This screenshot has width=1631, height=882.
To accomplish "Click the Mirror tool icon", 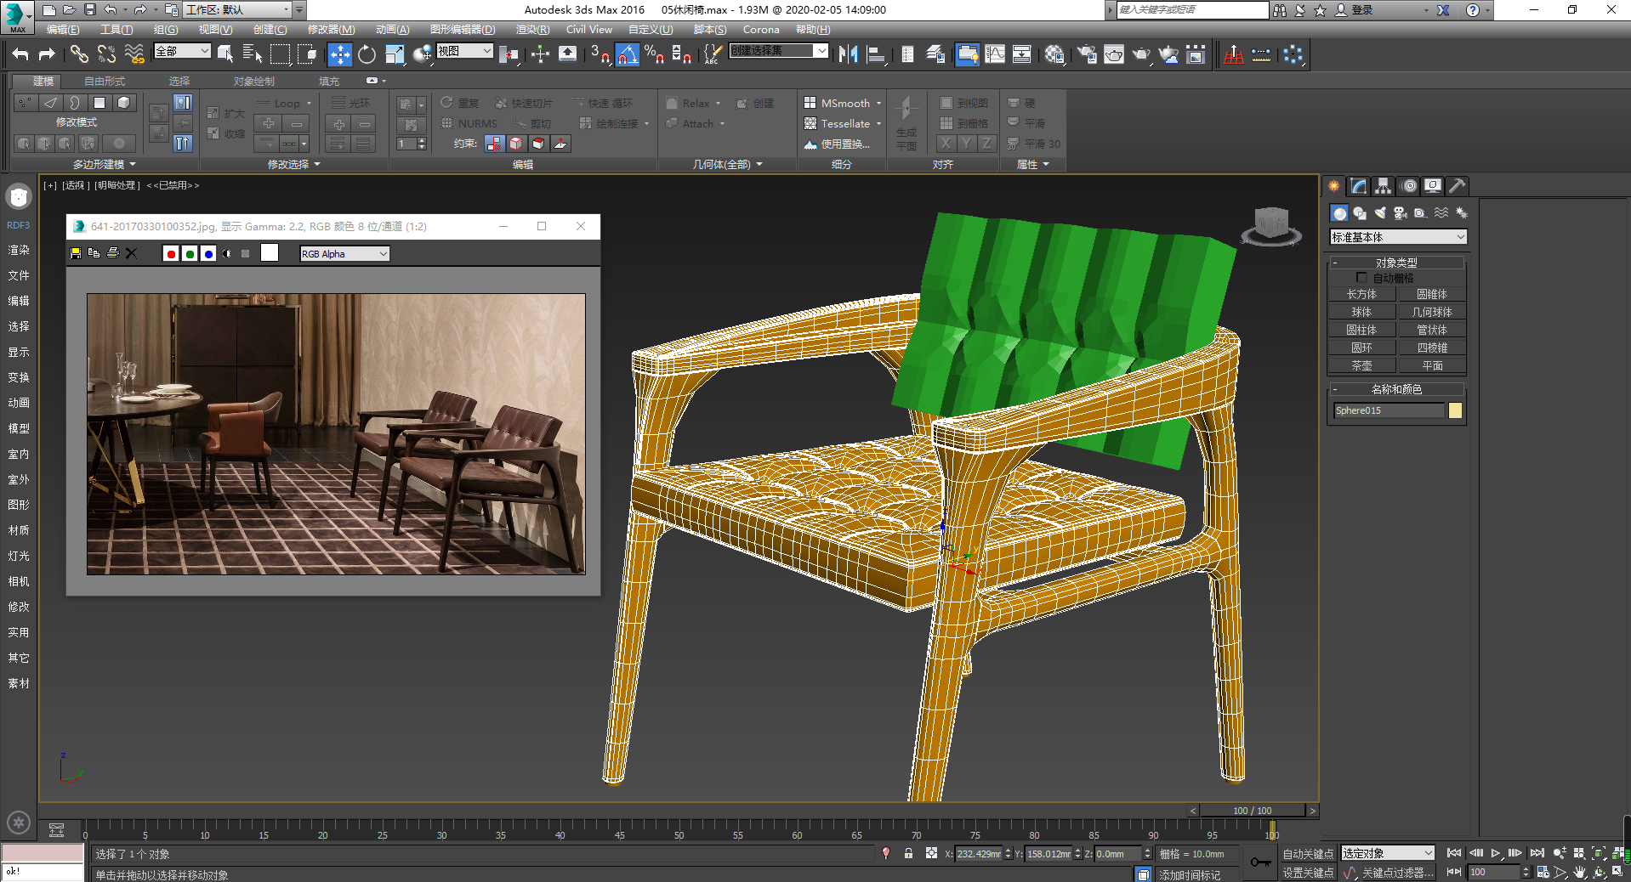I will [848, 54].
